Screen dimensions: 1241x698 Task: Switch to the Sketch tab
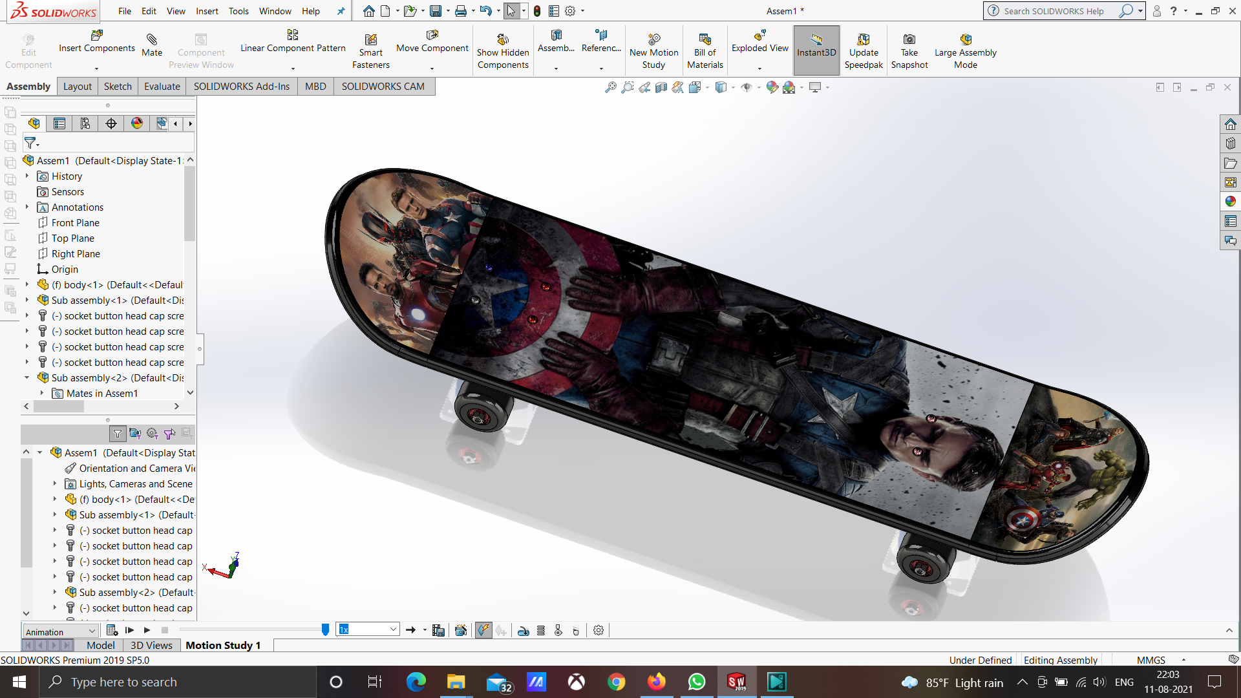(x=118, y=87)
